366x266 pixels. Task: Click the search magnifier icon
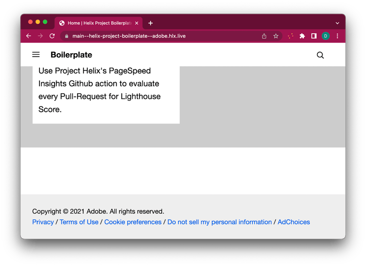click(320, 55)
